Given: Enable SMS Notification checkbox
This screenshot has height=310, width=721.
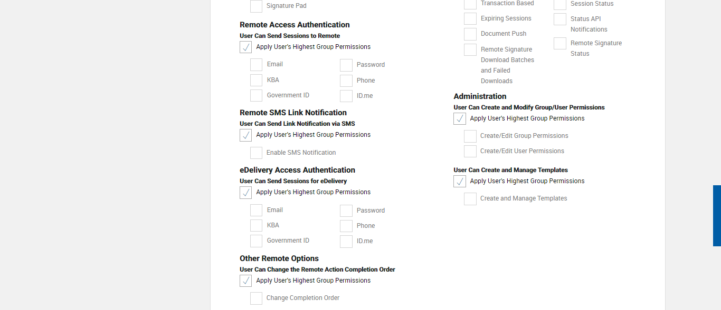Looking at the screenshot, I should [x=256, y=153].
